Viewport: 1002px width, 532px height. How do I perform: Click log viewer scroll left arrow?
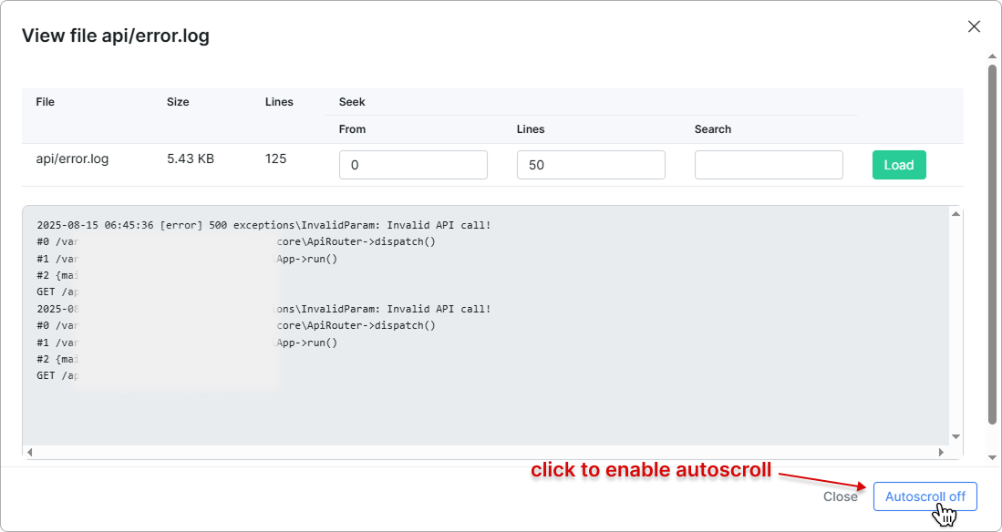pos(29,452)
